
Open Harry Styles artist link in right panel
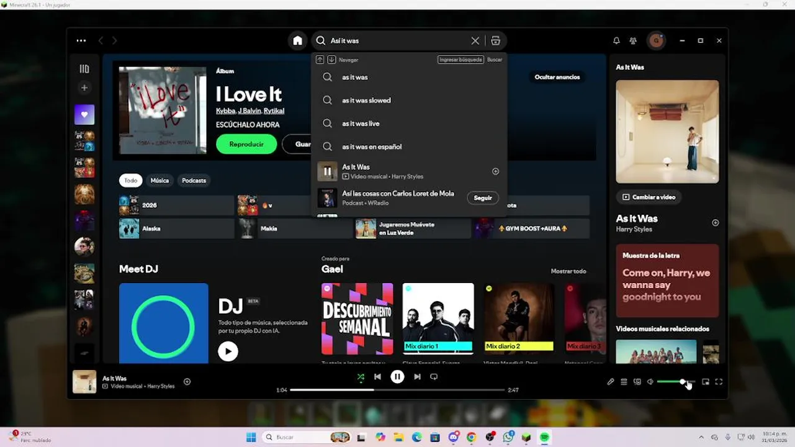[634, 230]
